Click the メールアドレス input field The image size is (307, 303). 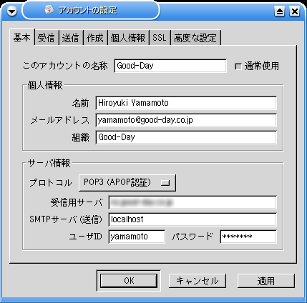coord(186,120)
